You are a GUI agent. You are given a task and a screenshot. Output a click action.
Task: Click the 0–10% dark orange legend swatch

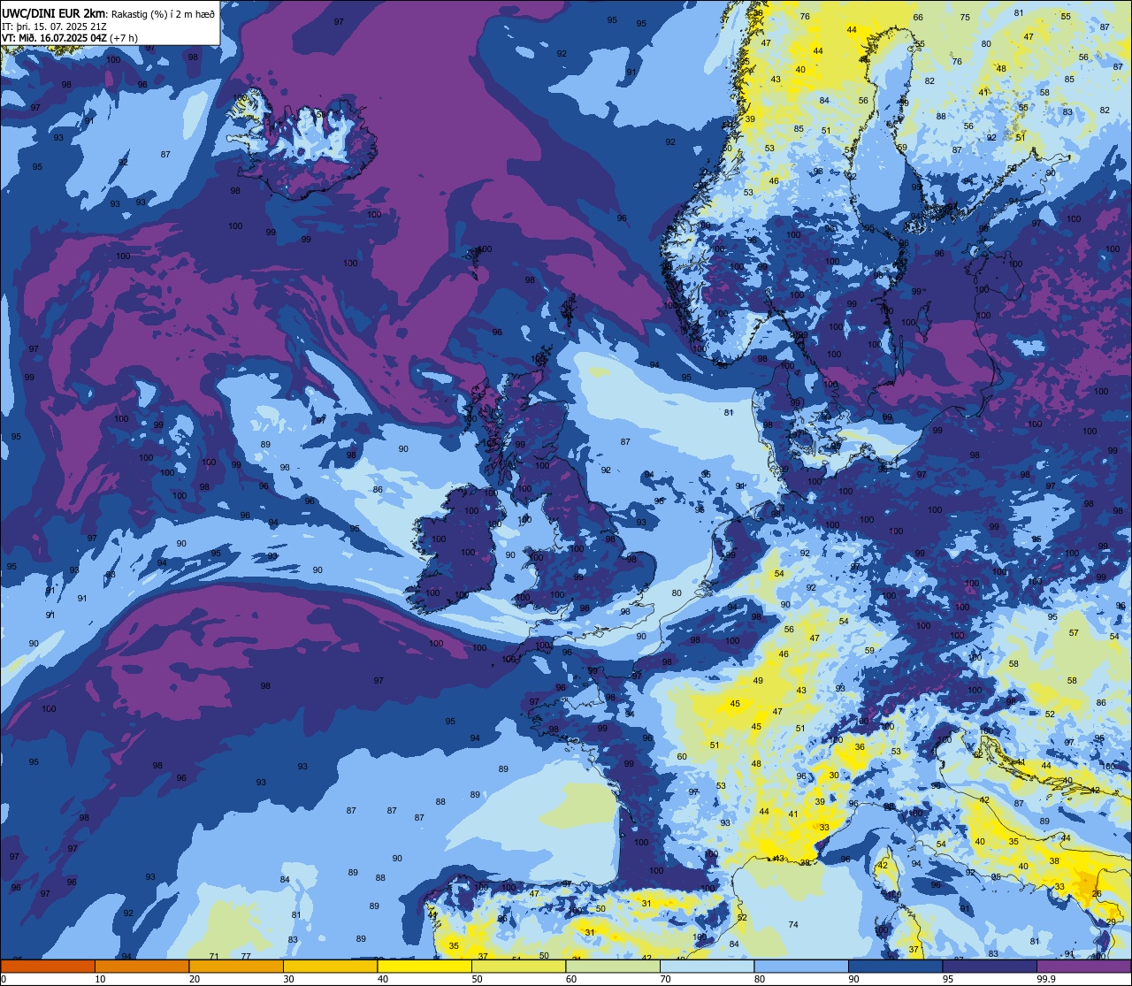pos(48,966)
